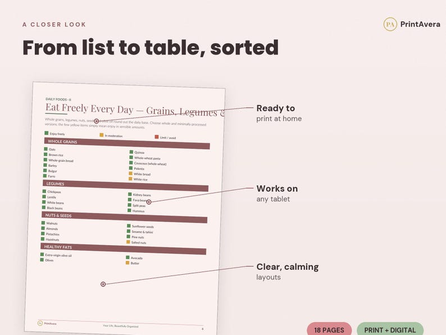This screenshot has height=335, width=446.
Task: Click the 'Bulgur' list item
Action: coord(50,171)
